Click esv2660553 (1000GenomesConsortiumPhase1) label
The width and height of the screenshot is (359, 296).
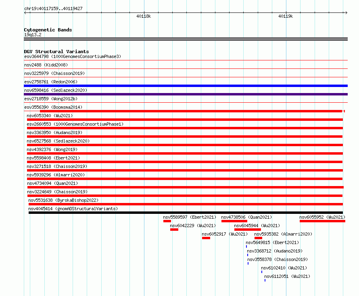[75, 124]
